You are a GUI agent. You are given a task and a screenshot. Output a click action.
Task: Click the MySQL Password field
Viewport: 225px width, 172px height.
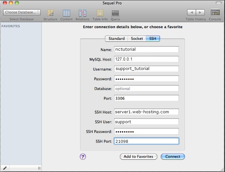pyautogui.click(x=146, y=79)
